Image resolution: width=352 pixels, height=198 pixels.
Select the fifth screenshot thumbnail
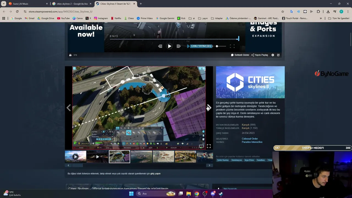coord(163,157)
